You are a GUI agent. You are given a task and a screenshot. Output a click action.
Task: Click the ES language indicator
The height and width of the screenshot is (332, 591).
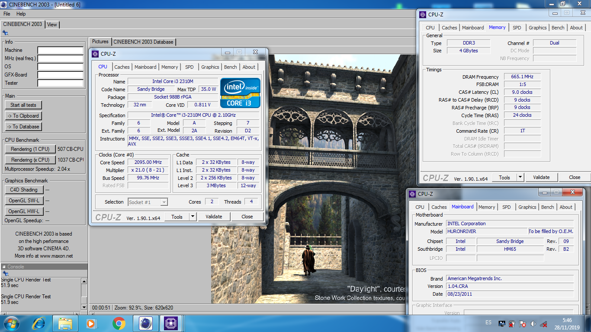(488, 323)
